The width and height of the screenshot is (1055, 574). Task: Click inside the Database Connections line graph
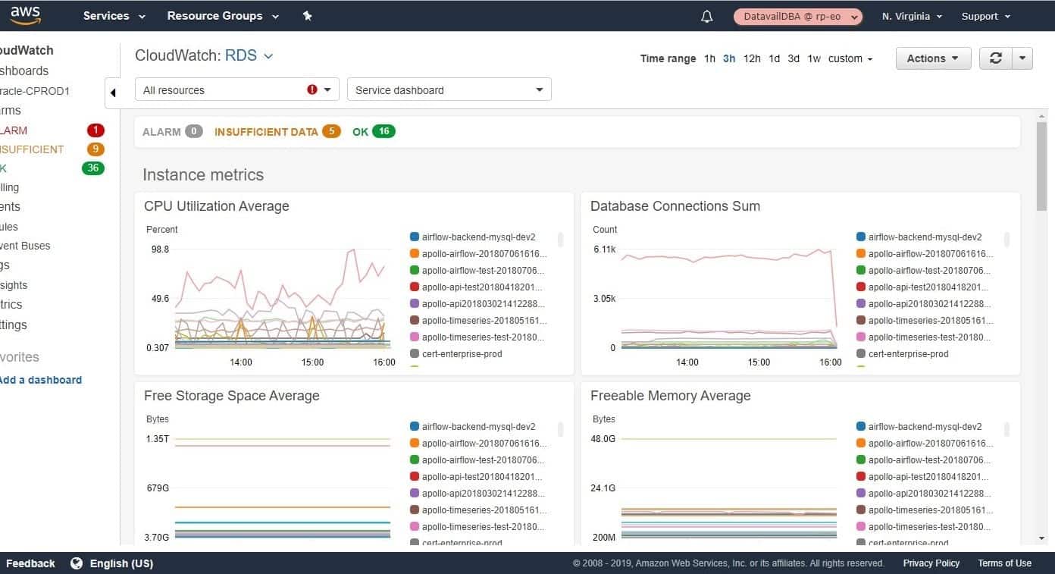pos(728,298)
